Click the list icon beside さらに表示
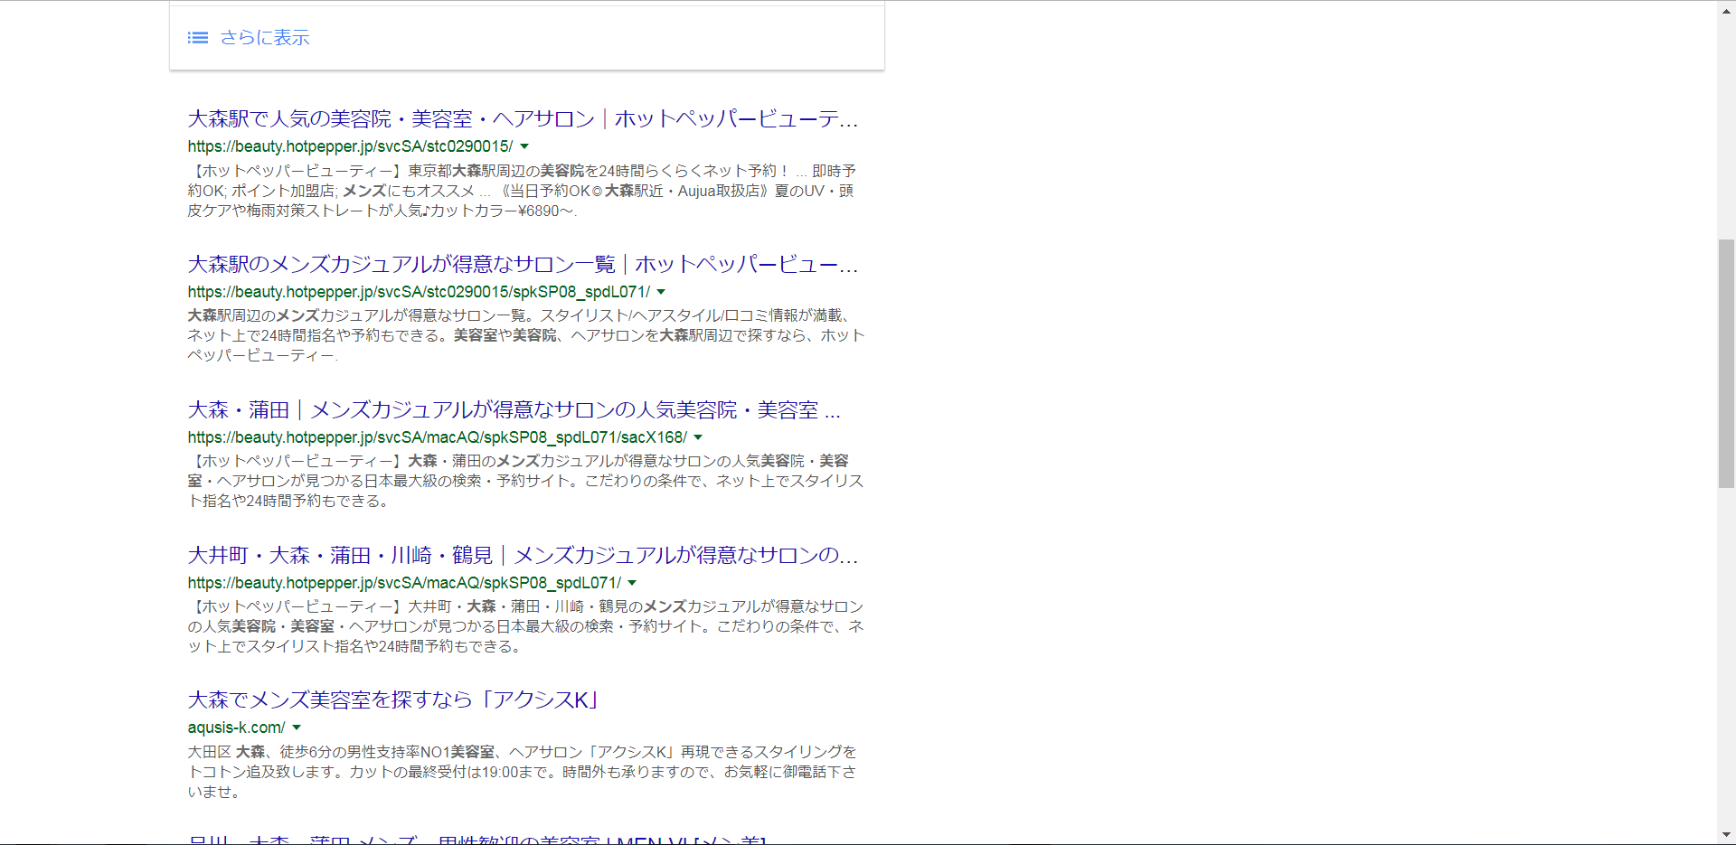The image size is (1736, 845). [x=198, y=38]
